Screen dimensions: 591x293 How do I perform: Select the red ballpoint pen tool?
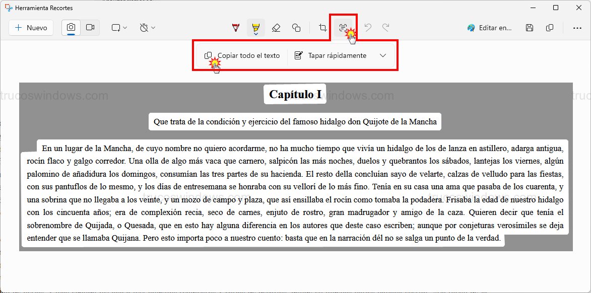pos(235,28)
